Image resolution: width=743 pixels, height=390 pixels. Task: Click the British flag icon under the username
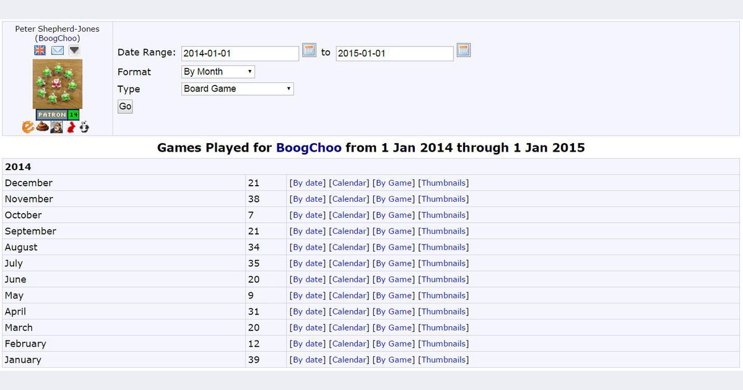pyautogui.click(x=40, y=50)
